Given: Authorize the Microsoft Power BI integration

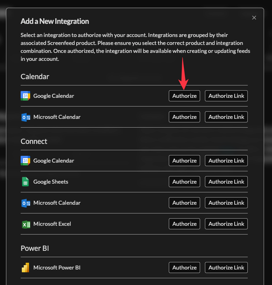Looking at the screenshot, I should point(184,268).
